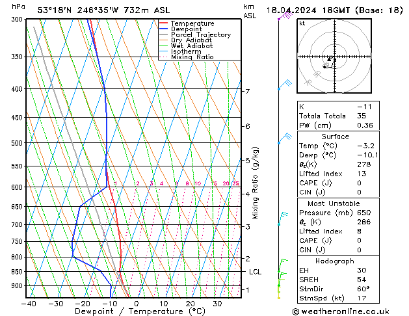
Task: Select the Mixing Ratio legend entry
Action: coord(192,57)
